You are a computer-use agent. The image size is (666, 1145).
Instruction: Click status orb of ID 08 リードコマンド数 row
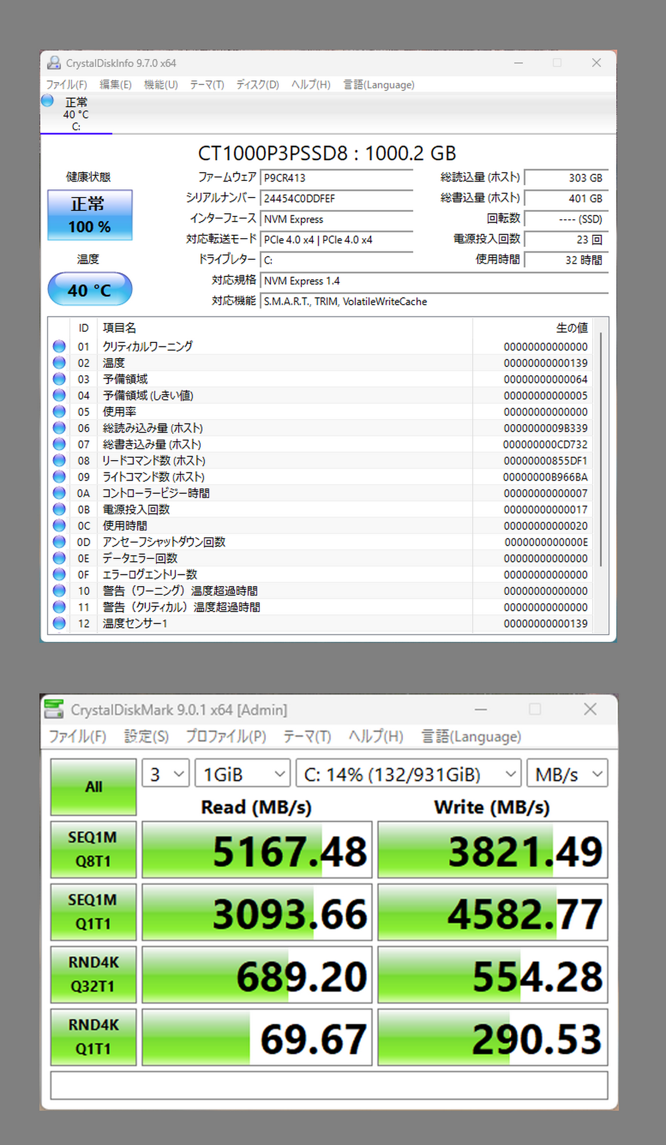coord(59,460)
